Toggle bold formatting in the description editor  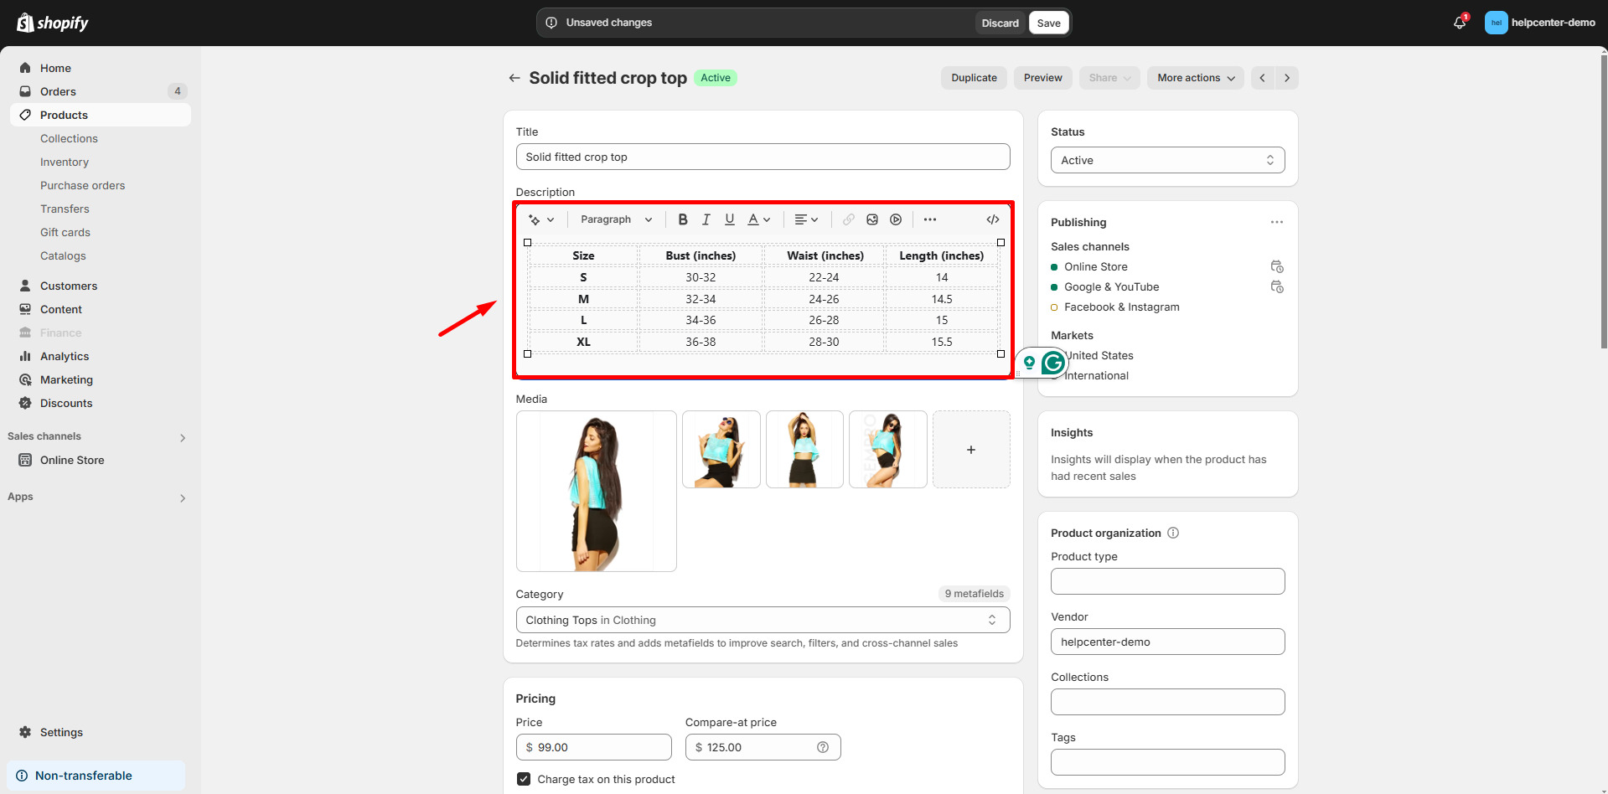tap(682, 219)
